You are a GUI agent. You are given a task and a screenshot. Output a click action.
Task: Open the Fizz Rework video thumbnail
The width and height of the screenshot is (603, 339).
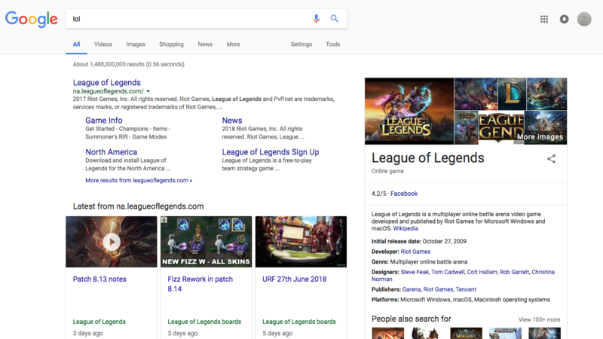206,242
